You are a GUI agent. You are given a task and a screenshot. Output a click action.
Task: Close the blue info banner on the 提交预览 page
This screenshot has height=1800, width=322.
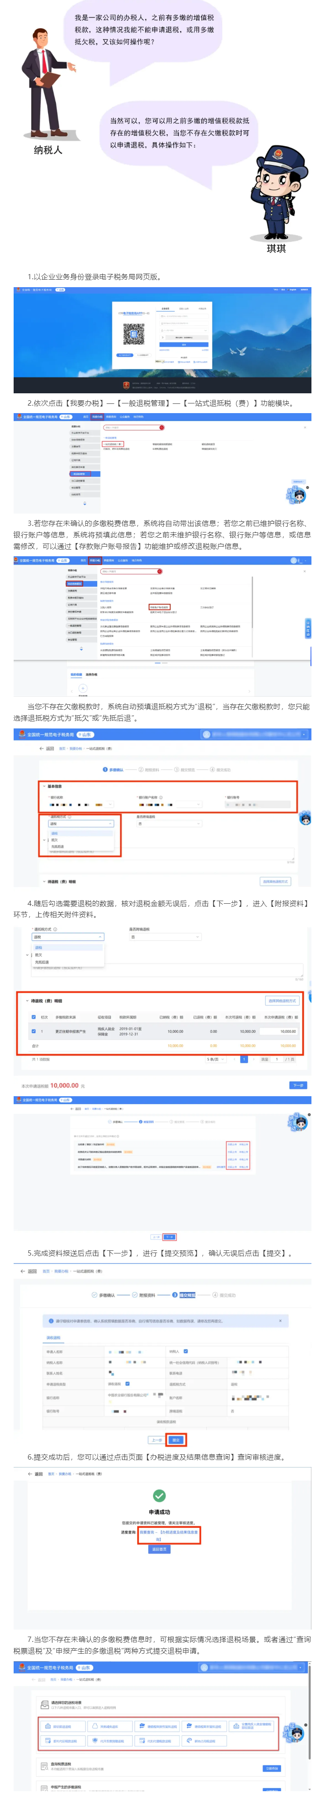[x=280, y=1321]
